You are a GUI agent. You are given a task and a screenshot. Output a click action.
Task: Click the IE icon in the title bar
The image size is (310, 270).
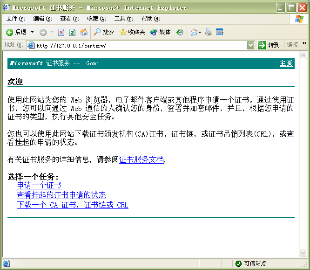(6, 7)
